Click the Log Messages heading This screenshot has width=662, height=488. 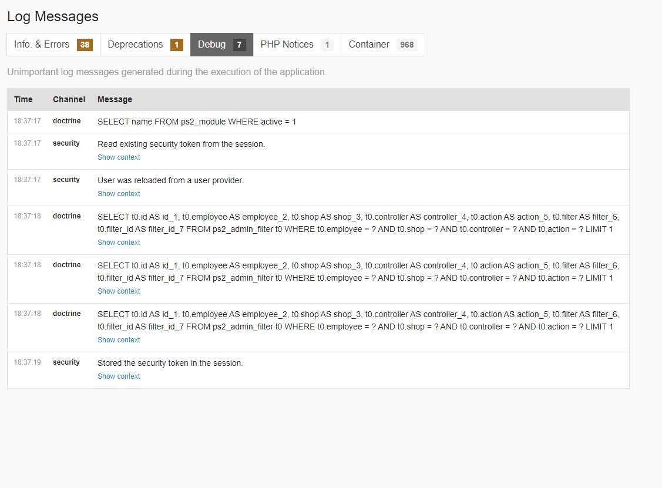click(x=53, y=16)
